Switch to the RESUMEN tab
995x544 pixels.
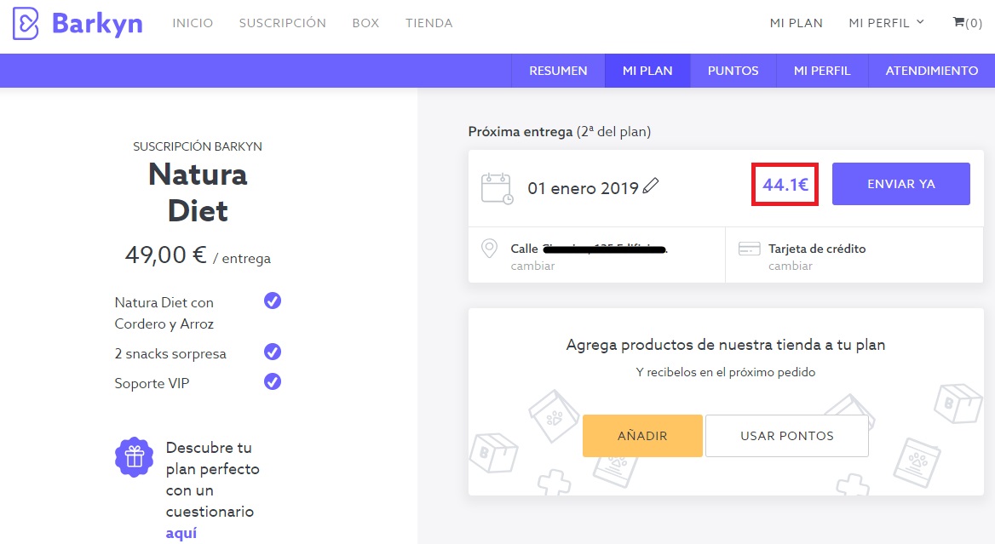click(558, 71)
